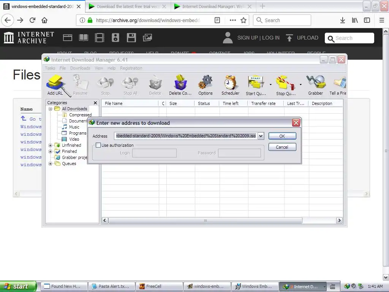This screenshot has height=292, width=389.
Task: Switch to Internet Download Manager browser tab
Action: 213,6
